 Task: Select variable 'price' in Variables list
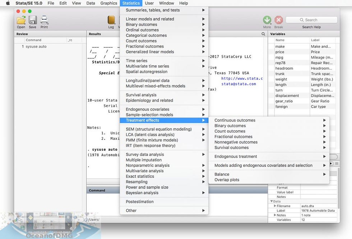coord(280,52)
